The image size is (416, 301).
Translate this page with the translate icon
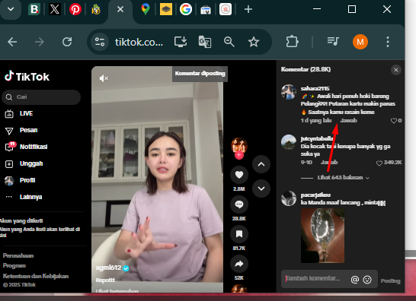[x=205, y=42]
